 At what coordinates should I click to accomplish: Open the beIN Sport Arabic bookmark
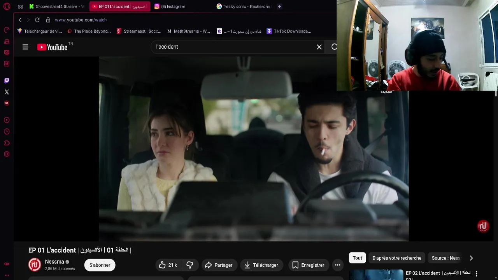click(239, 31)
